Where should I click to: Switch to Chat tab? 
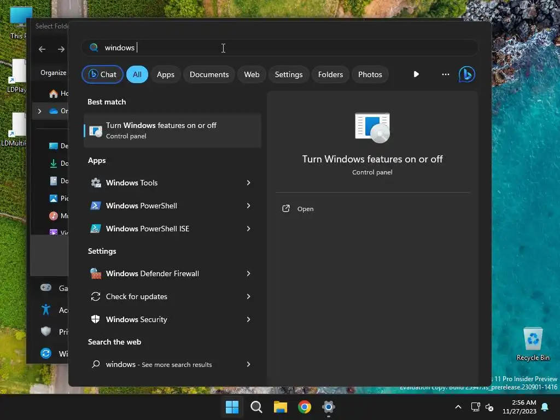point(102,74)
